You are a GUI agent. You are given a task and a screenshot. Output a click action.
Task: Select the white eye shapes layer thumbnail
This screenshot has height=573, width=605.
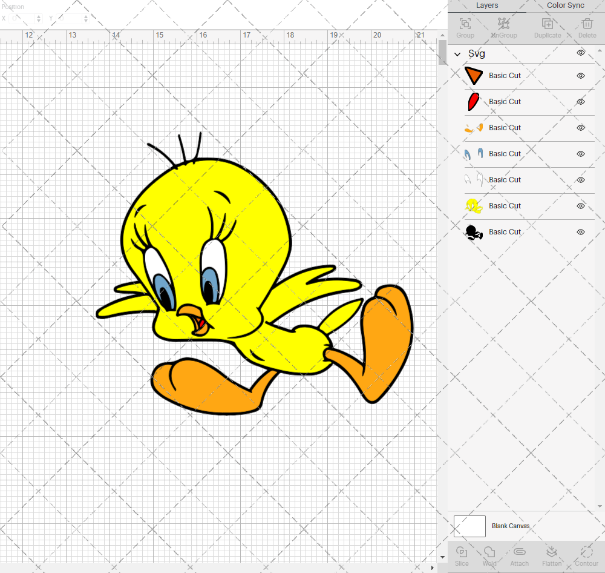474,180
